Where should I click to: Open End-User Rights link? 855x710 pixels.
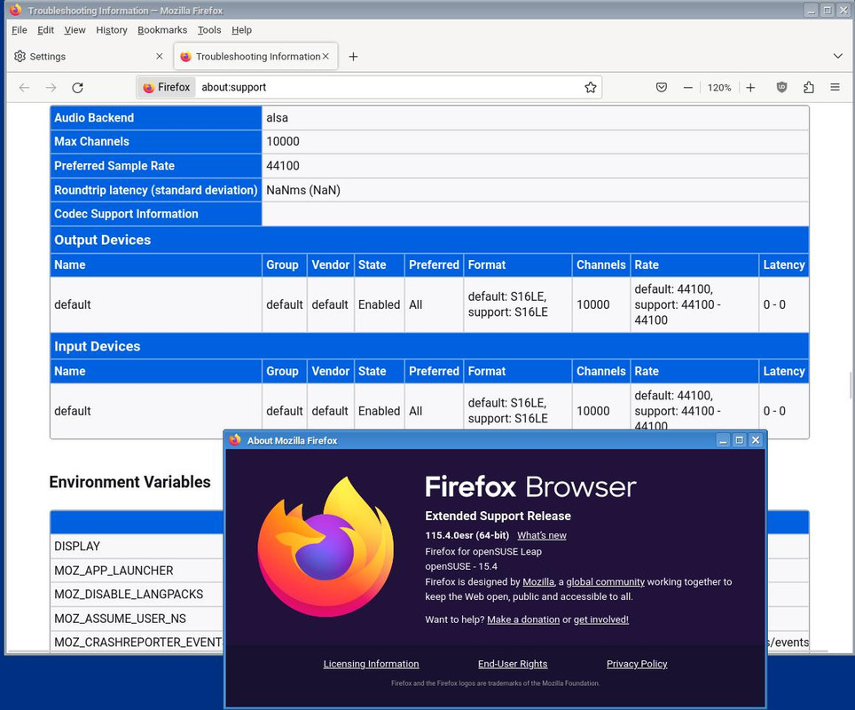[x=513, y=664]
